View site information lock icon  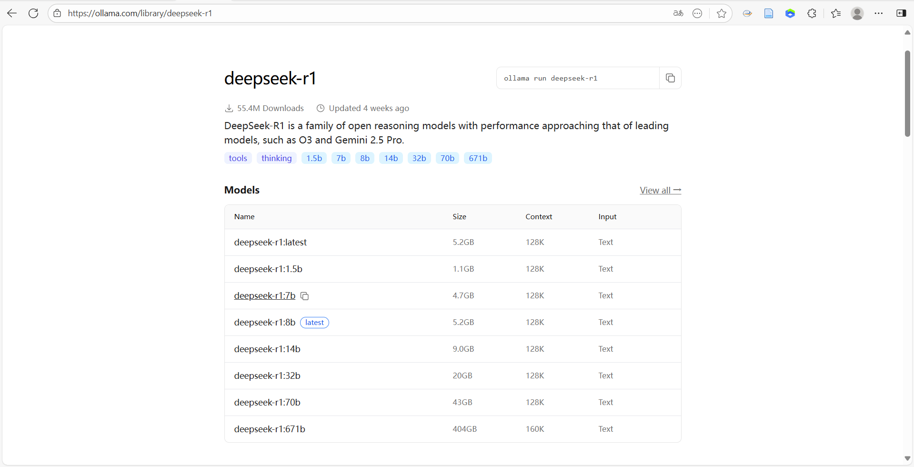(57, 13)
